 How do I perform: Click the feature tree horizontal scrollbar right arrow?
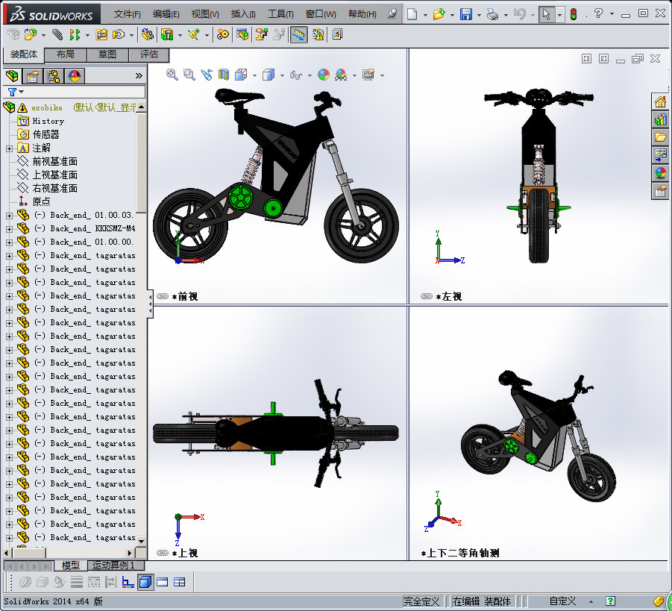coord(131,553)
